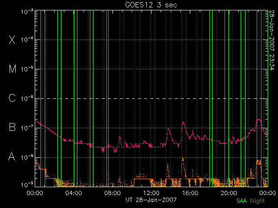Click the orange flux peak near 23:00
The height and width of the screenshot is (208, 278).
(258, 162)
